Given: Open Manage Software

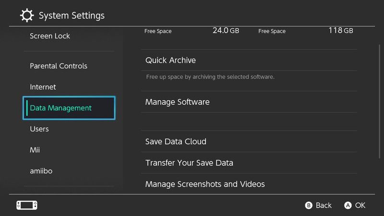Looking at the screenshot, I should 177,102.
